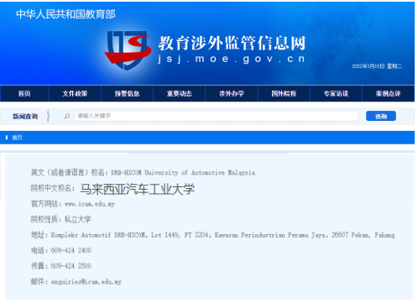Viewport: 418px width, 303px height.
Task: Click the 马来西亚汽车工业大学 heading
Action: (138, 189)
